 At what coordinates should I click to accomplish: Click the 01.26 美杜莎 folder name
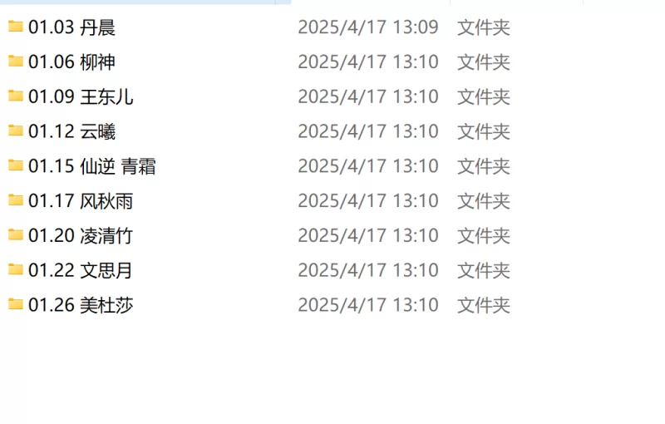pos(81,306)
